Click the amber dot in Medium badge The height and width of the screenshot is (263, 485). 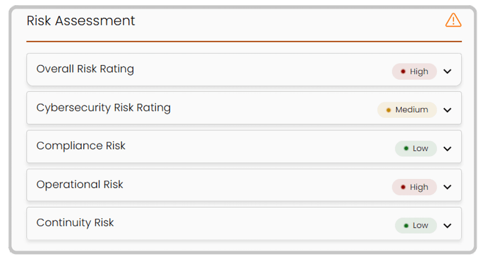388,110
